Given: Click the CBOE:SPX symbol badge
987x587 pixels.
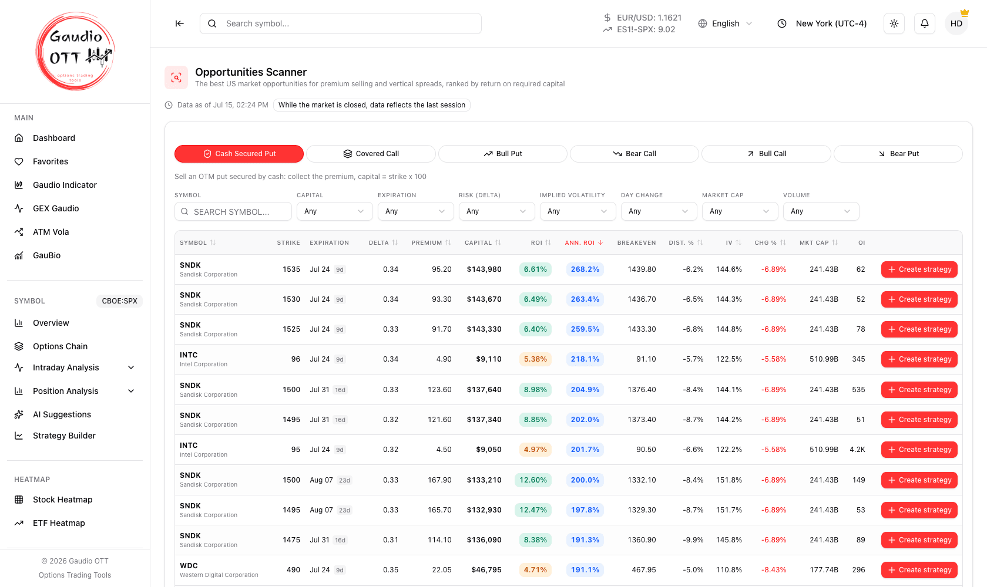Looking at the screenshot, I should pos(119,301).
